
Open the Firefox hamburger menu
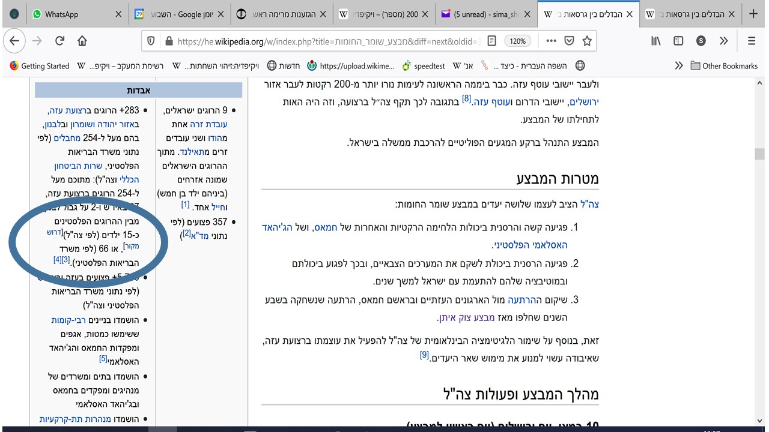point(752,41)
